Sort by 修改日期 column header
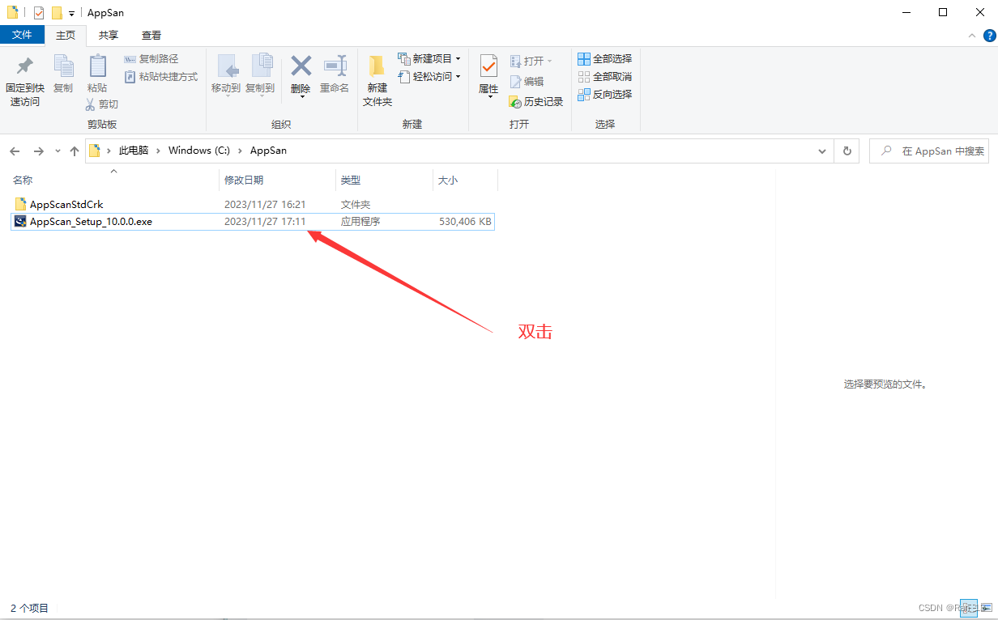The width and height of the screenshot is (998, 620). coord(278,180)
